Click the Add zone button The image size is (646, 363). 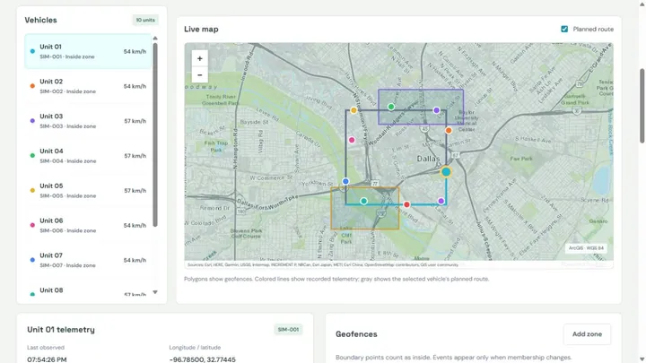pyautogui.click(x=587, y=334)
